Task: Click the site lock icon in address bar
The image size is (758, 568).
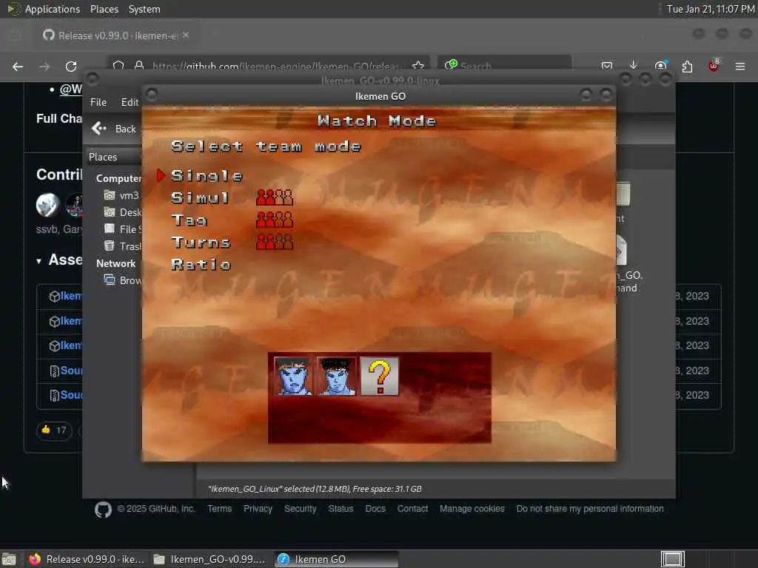Action: pos(139,65)
